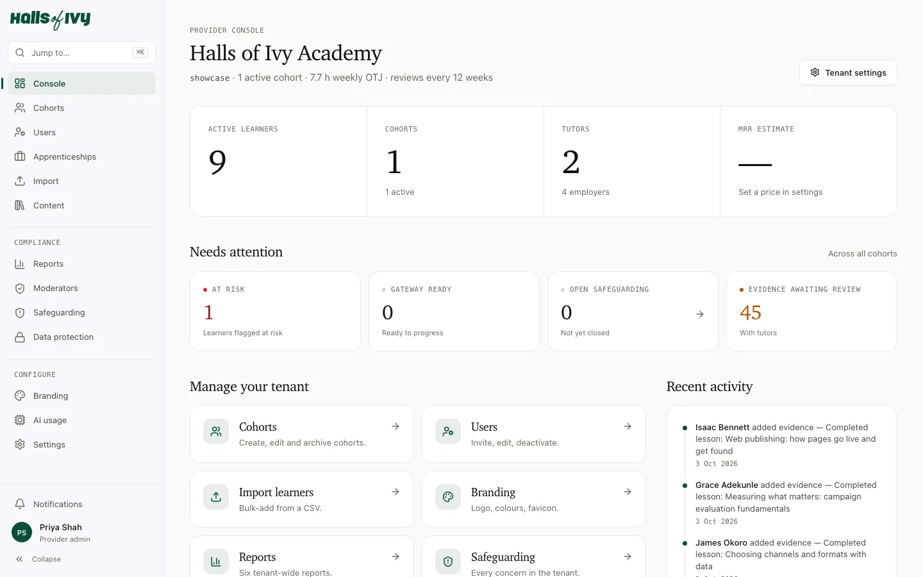Open the Console menu item

coord(82,83)
